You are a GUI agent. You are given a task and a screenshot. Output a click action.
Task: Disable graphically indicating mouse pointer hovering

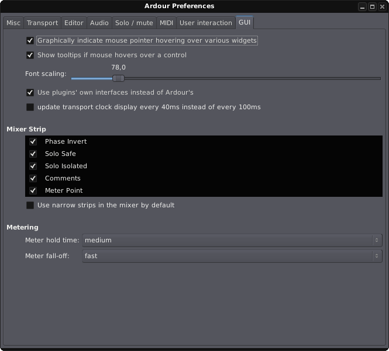[30, 40]
